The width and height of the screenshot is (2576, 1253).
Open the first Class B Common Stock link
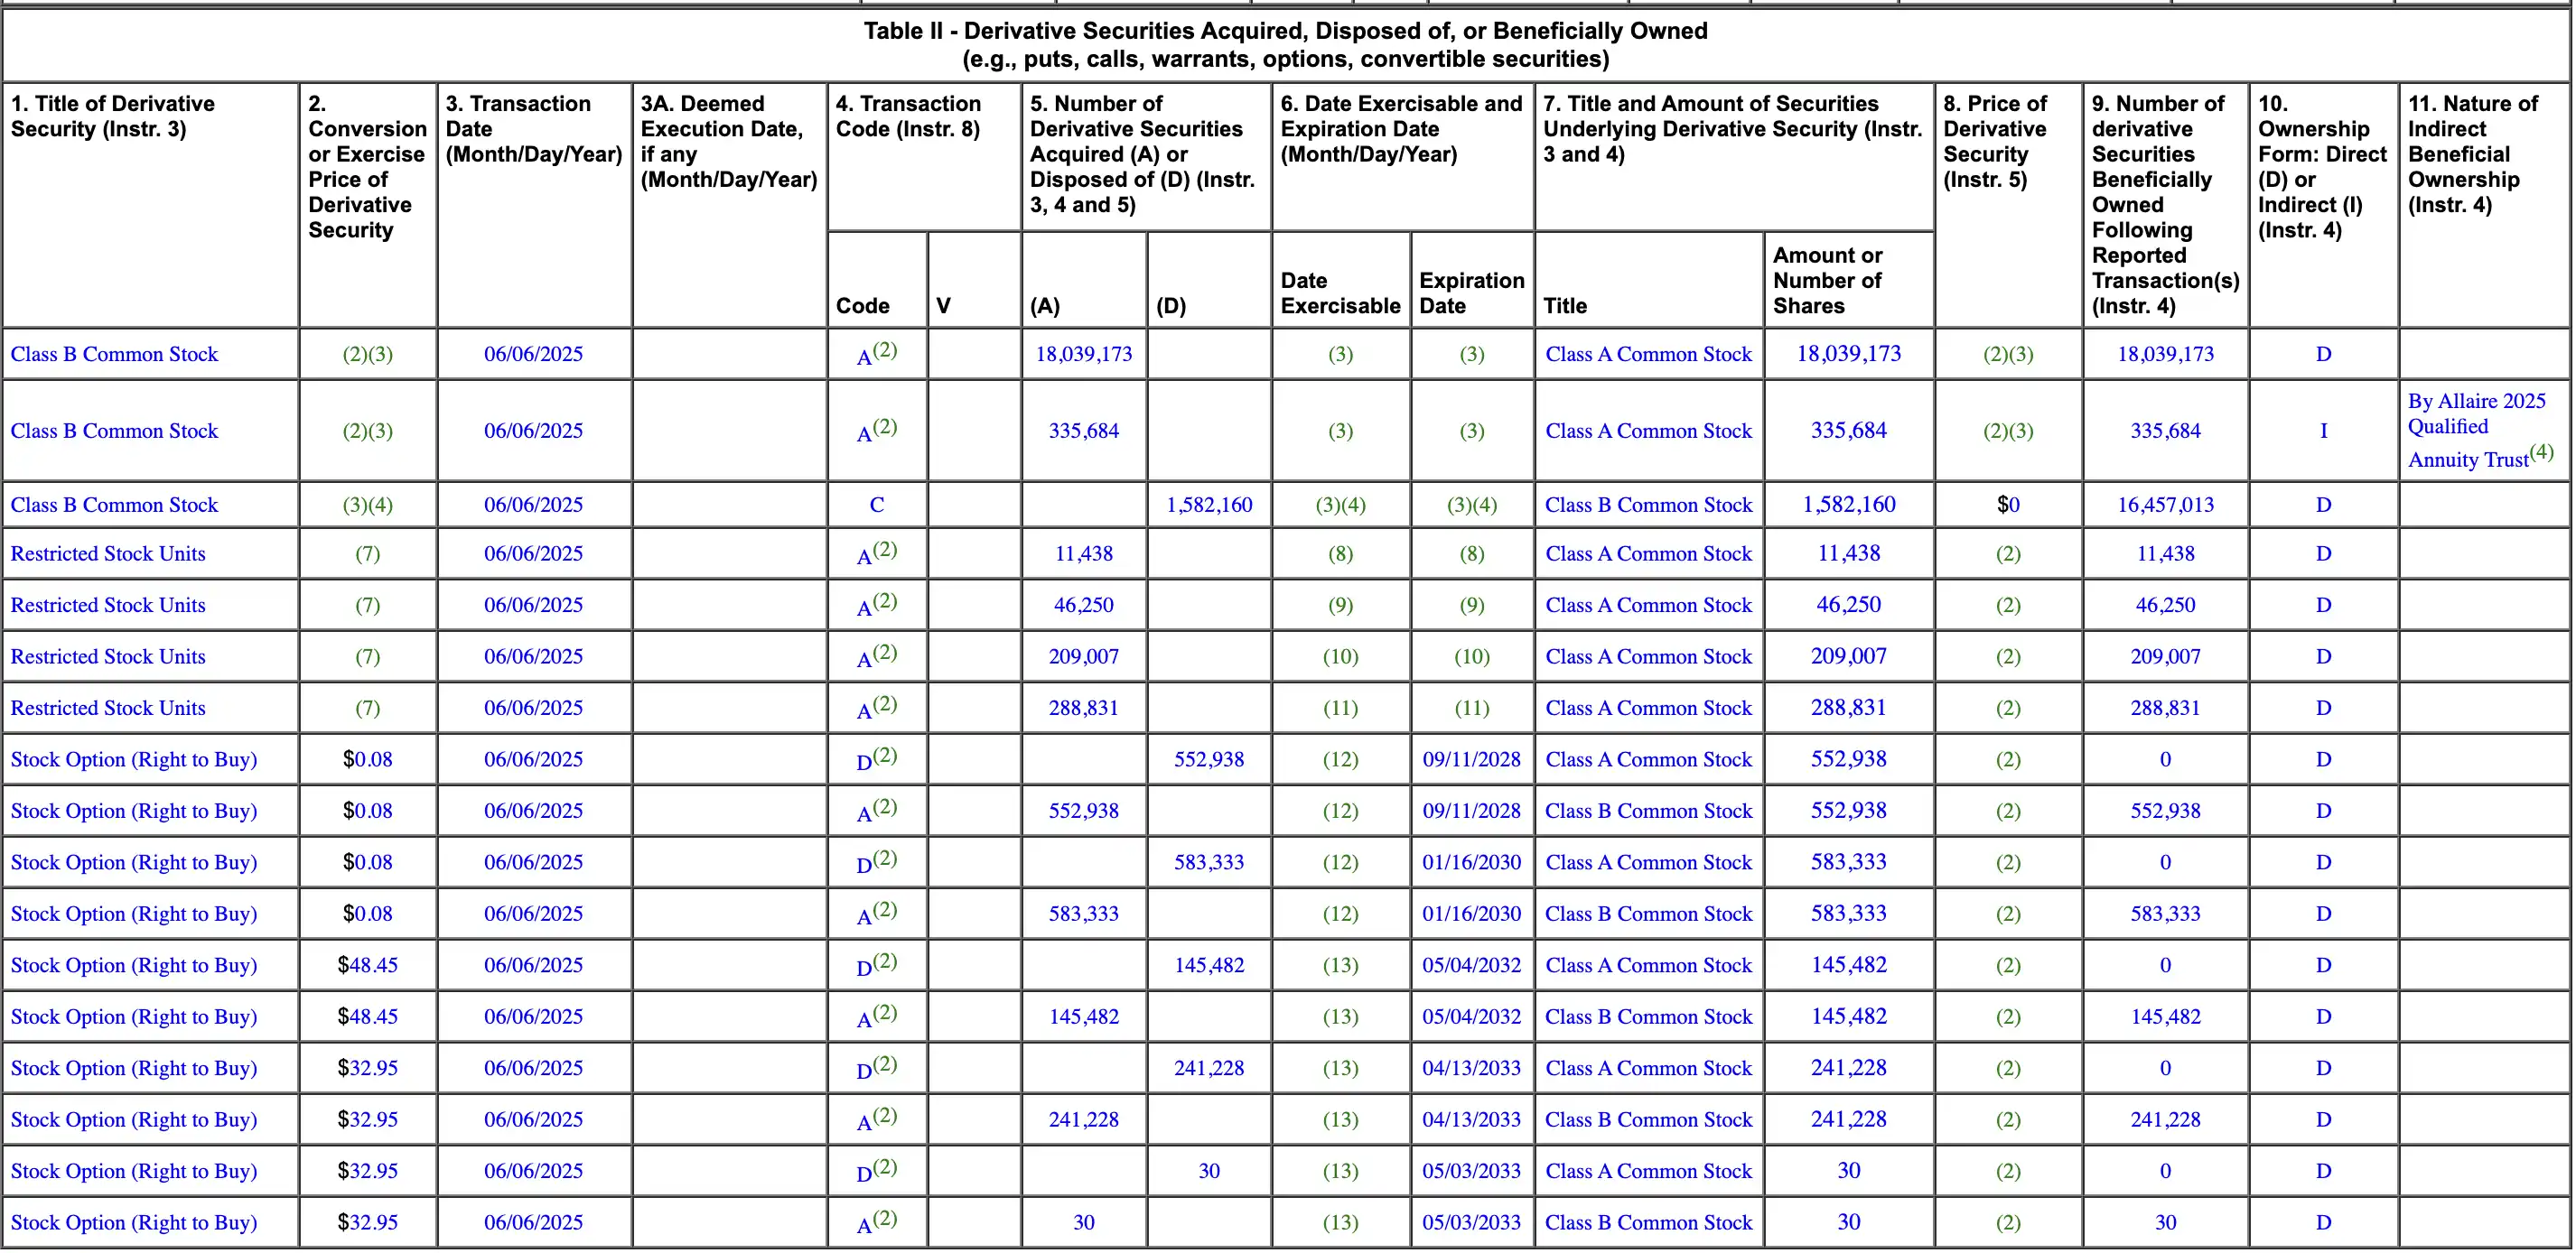pos(114,354)
